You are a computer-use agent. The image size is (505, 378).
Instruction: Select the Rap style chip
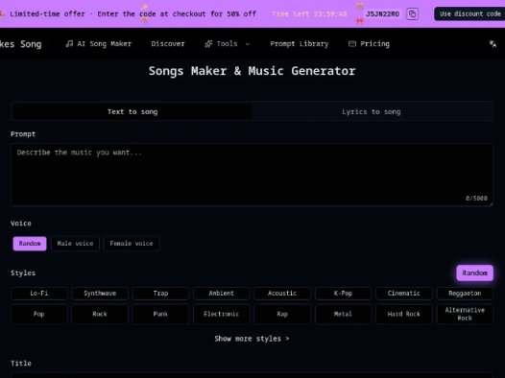click(x=282, y=314)
